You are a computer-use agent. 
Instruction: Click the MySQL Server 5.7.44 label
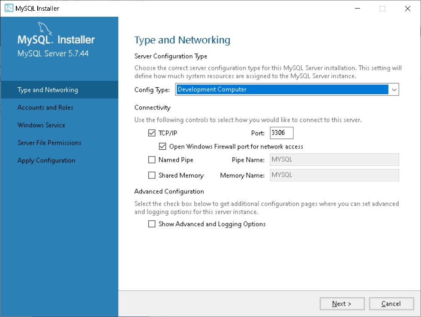53,53
